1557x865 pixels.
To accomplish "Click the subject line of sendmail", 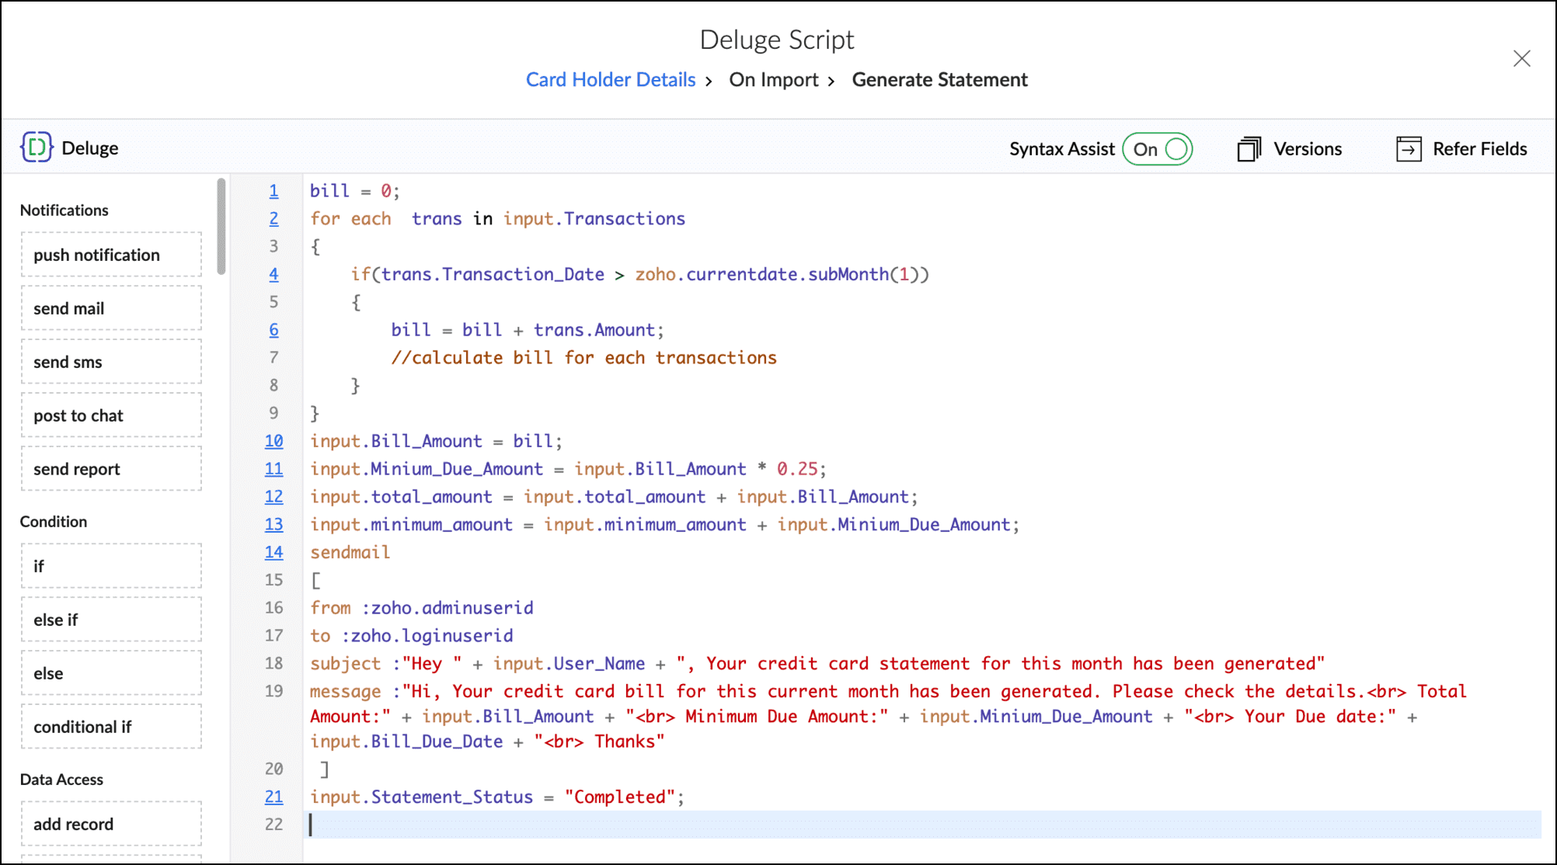I will coord(817,664).
